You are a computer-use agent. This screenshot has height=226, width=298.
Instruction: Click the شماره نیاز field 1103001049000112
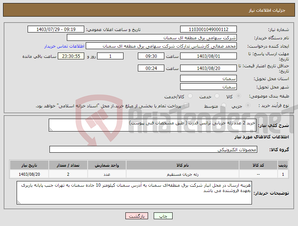coord(208,29)
